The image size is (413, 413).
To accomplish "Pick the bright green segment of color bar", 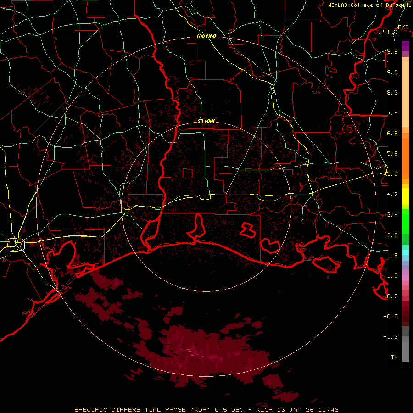I will click(x=405, y=221).
